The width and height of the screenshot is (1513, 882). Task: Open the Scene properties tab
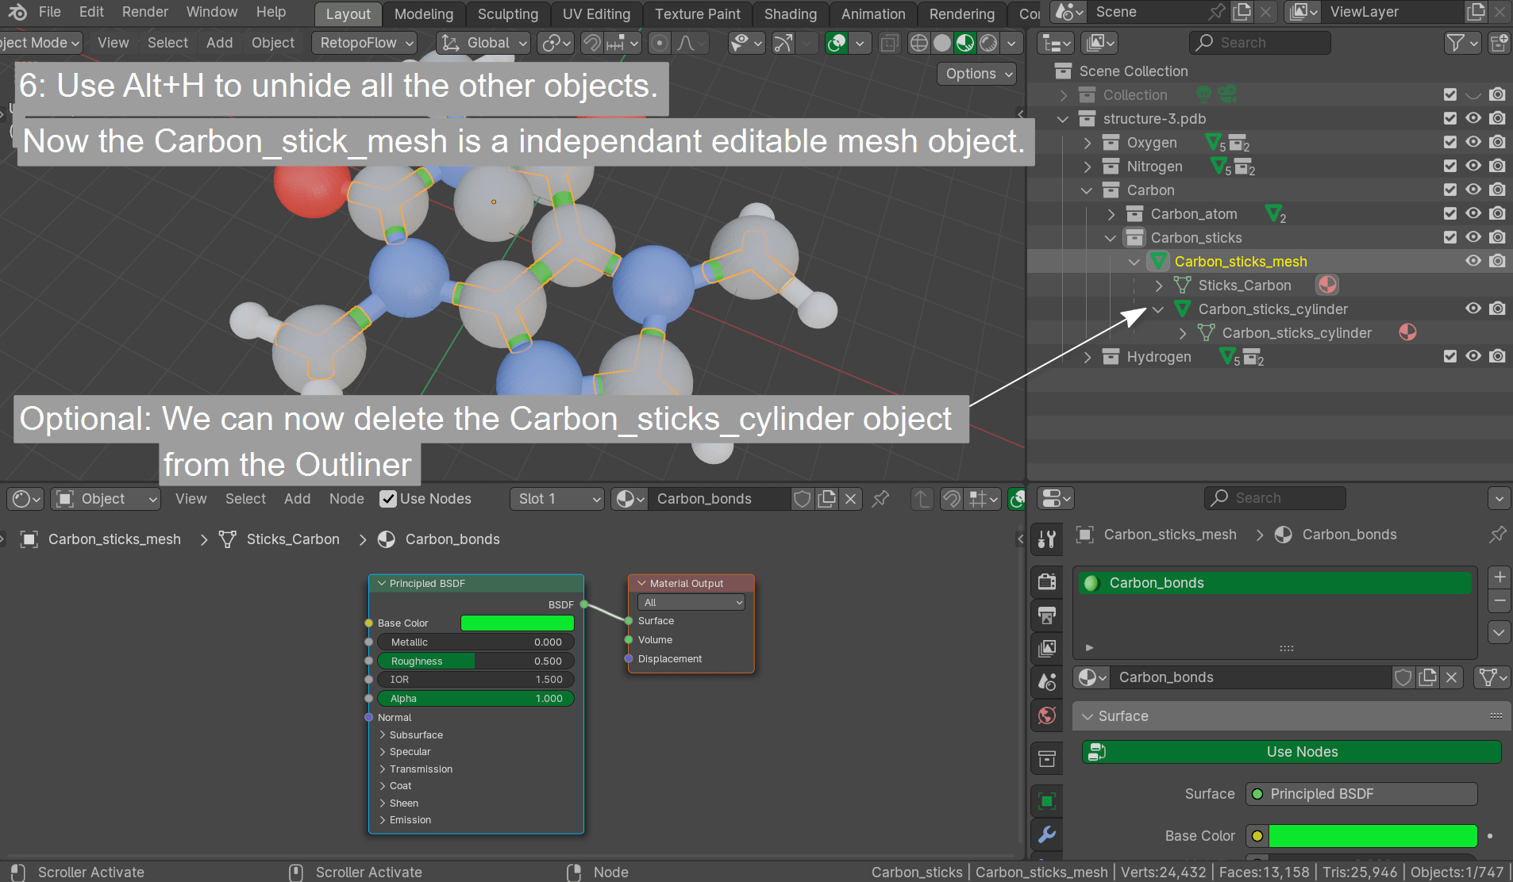point(1047,681)
